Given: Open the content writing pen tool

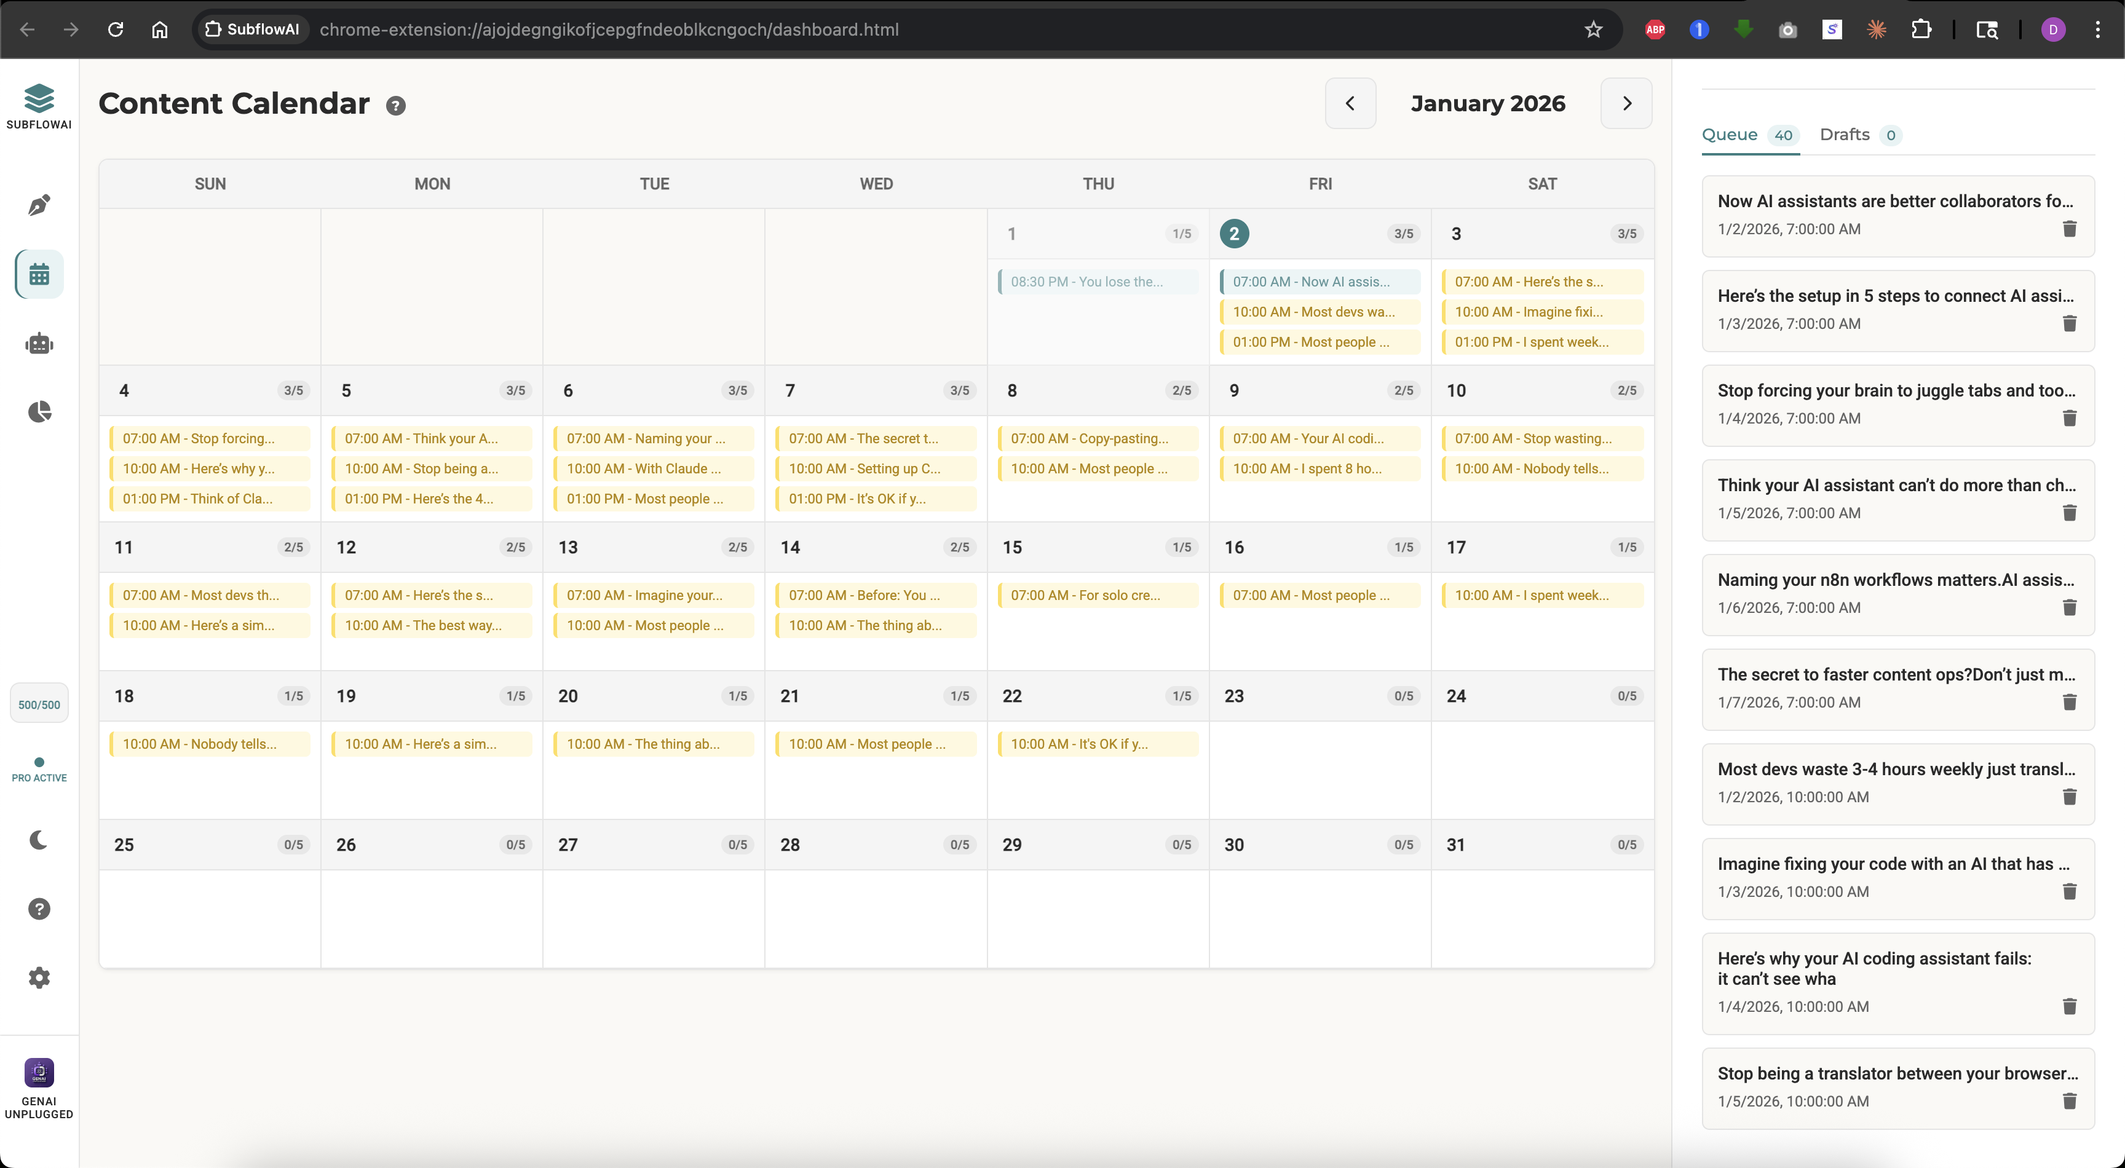Looking at the screenshot, I should tap(39, 205).
